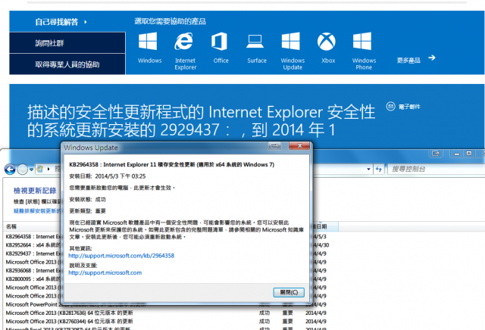The height and width of the screenshot is (330, 485).
Task: Pick the Office product icon
Action: point(219,41)
